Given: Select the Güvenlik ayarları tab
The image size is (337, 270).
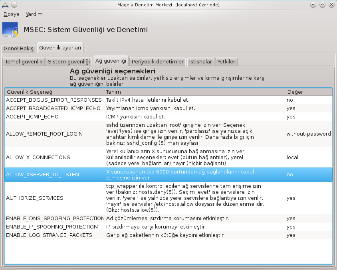Looking at the screenshot, I should click(x=60, y=47).
